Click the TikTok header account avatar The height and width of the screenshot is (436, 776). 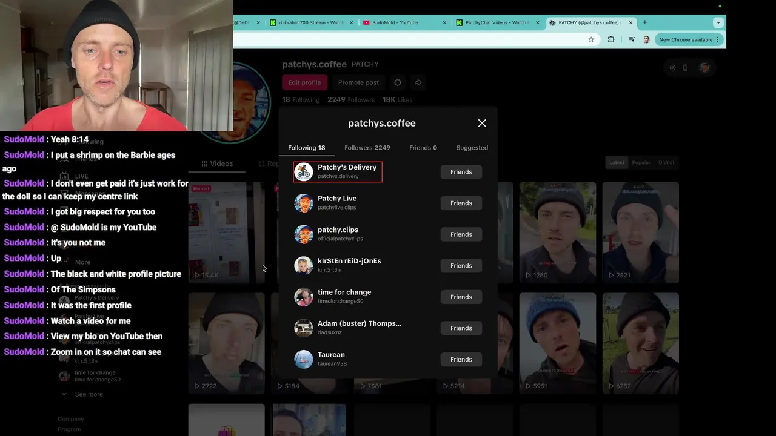(x=704, y=68)
